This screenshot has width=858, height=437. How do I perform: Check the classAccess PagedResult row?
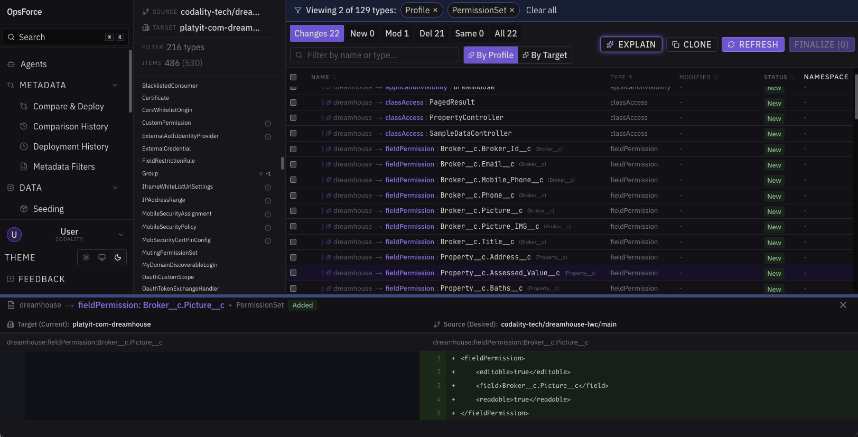(x=293, y=103)
